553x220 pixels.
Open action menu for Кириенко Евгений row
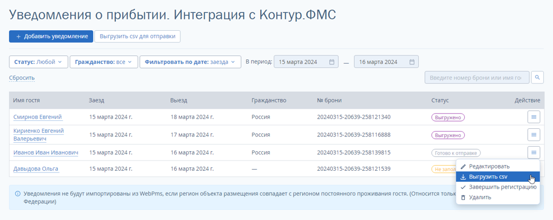pyautogui.click(x=533, y=134)
